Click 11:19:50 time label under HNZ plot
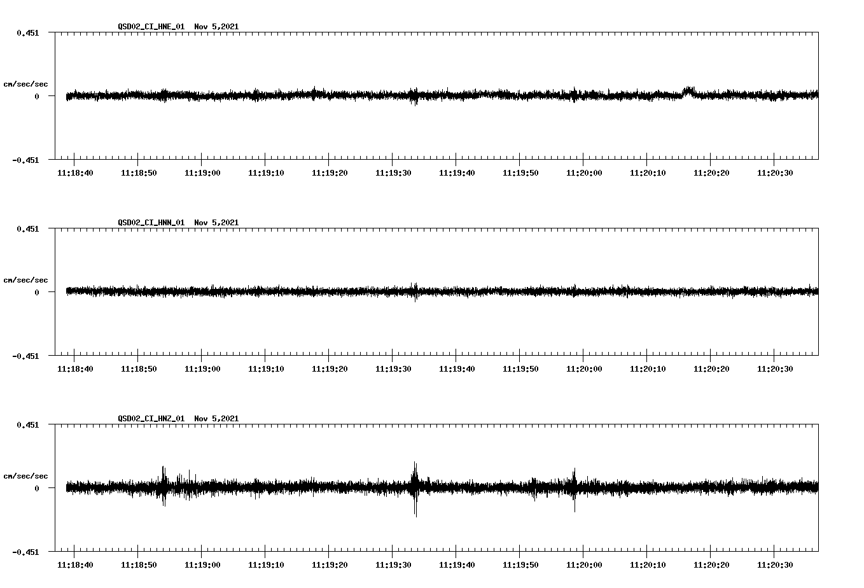 (x=520, y=565)
